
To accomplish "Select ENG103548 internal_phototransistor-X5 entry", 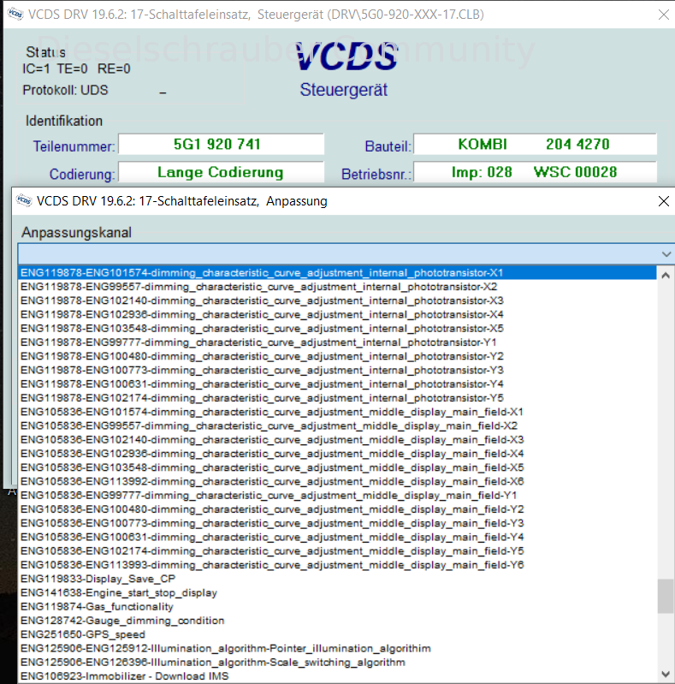I will tap(337, 329).
